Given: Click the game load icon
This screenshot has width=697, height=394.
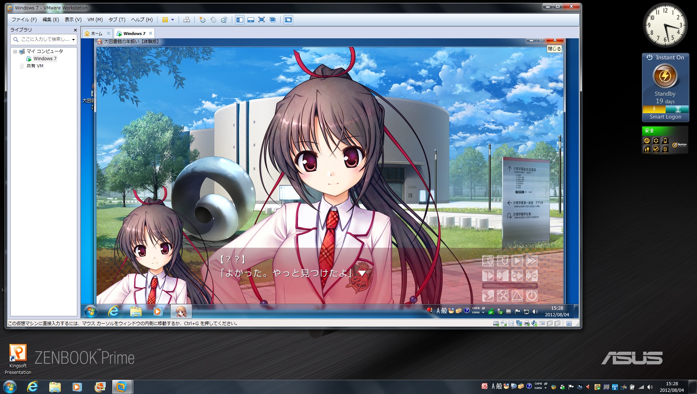Looking at the screenshot, I should click(x=503, y=275).
